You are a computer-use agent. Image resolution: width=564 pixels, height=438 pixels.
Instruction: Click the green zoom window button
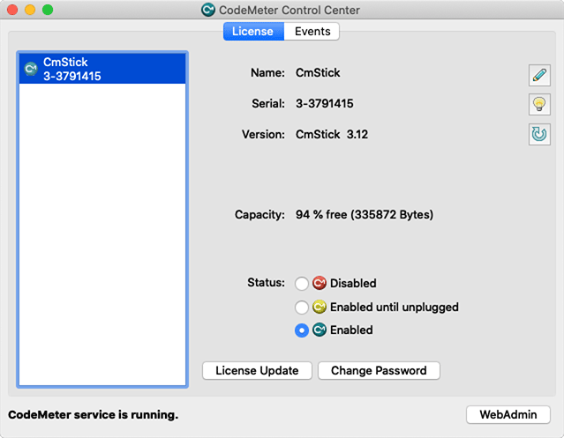click(48, 10)
